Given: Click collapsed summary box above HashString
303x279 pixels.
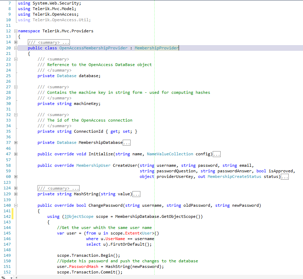Looking at the screenshot, I should coord(58,188).
